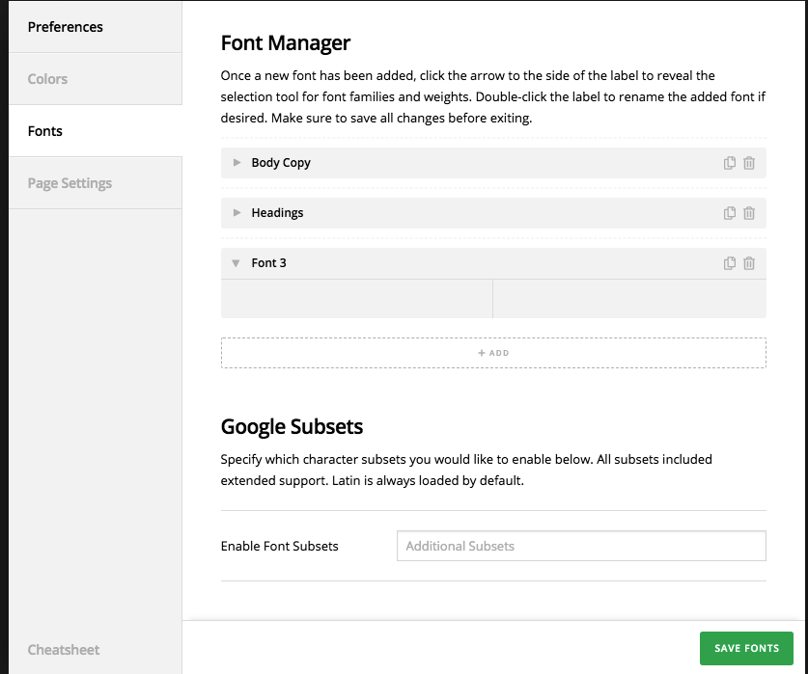Expand the Body Copy font row arrow

[237, 163]
